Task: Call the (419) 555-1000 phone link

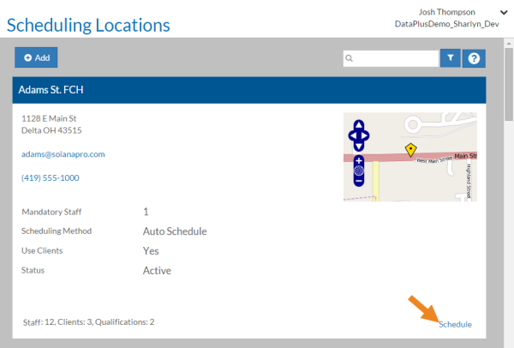Action: coord(50,177)
